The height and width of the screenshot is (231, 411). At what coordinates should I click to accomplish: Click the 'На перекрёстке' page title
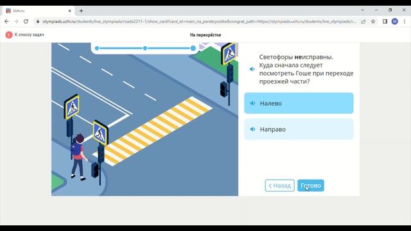click(x=205, y=35)
